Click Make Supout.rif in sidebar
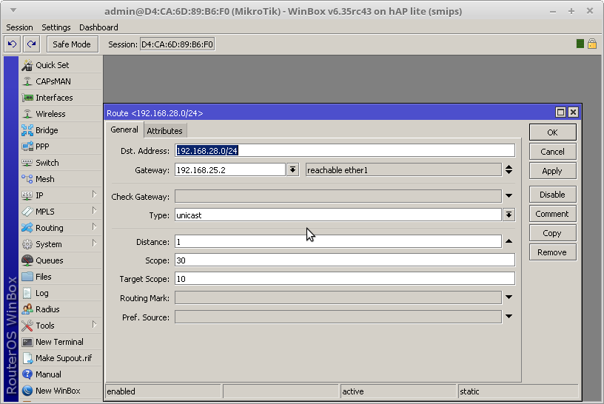This screenshot has height=404, width=604. (61, 358)
